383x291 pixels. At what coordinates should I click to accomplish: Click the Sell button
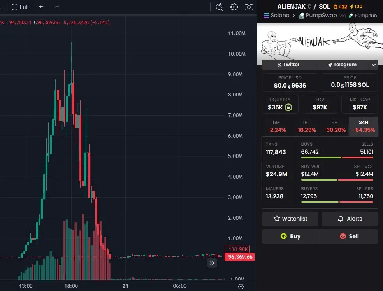click(349, 236)
